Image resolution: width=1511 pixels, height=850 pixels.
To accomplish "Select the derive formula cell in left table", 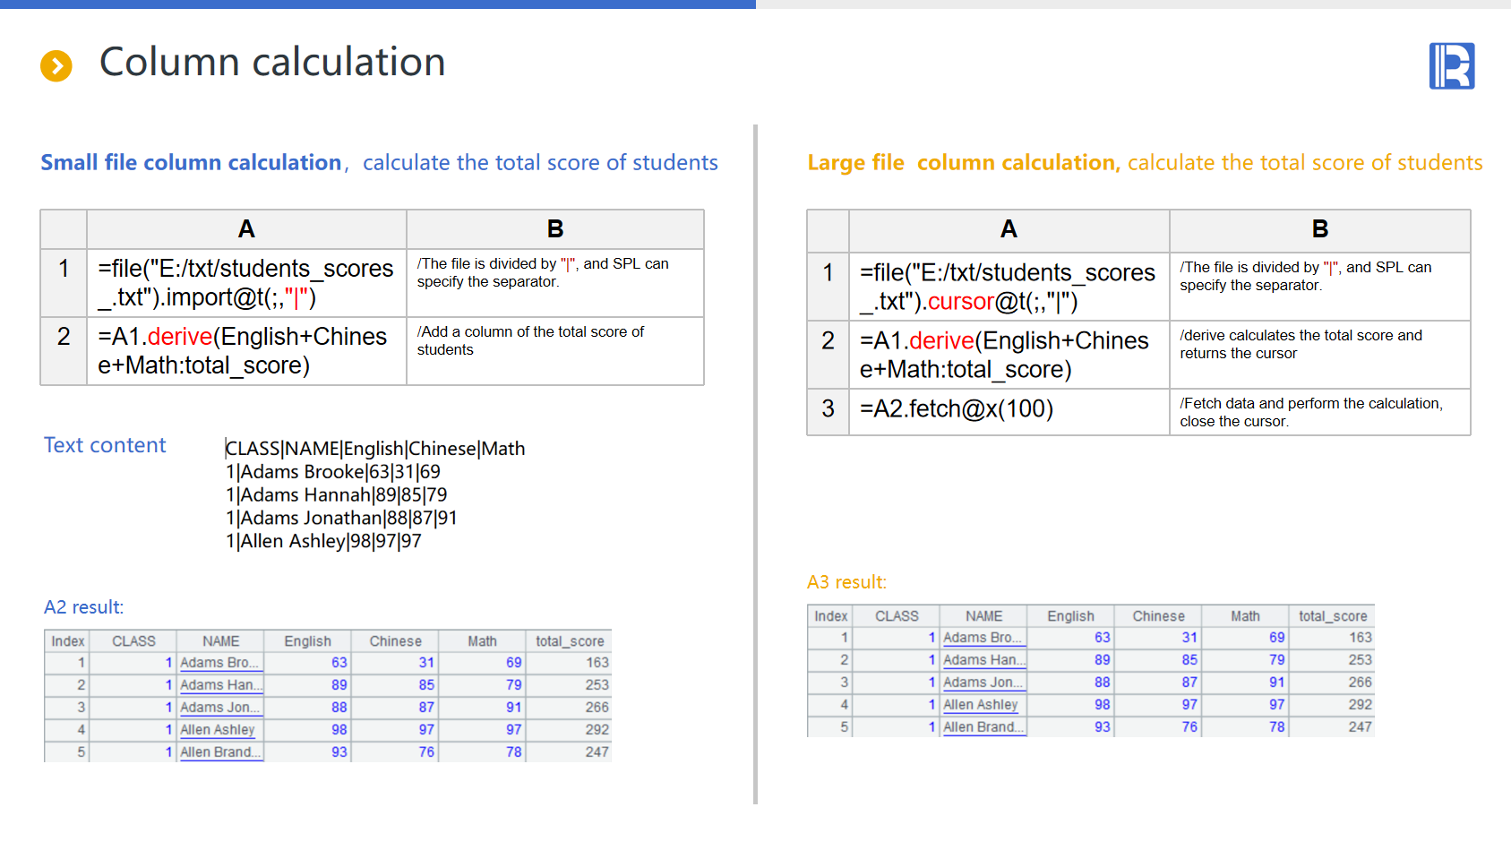I will point(245,351).
